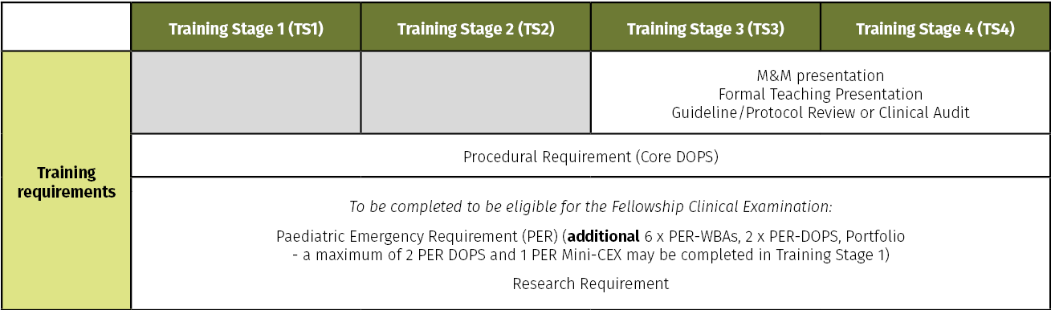The image size is (1051, 310).
Task: Select the Formal Teaching Presentation line
Action: (820, 94)
